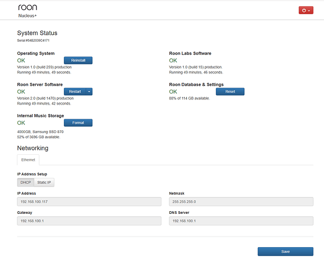Select the Ethernet tab

pos(28,160)
